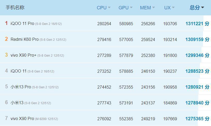
Task: Click the 手机名称 column header
Action: [15, 8]
